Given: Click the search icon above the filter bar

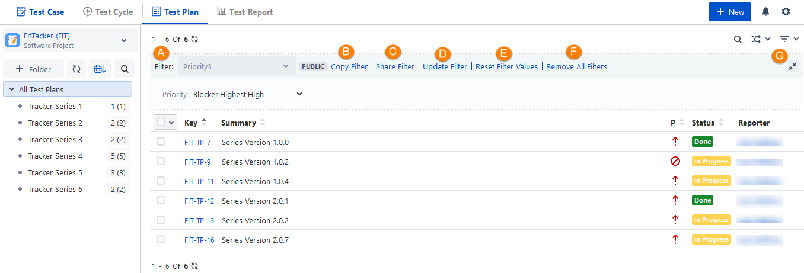Looking at the screenshot, I should (x=738, y=39).
